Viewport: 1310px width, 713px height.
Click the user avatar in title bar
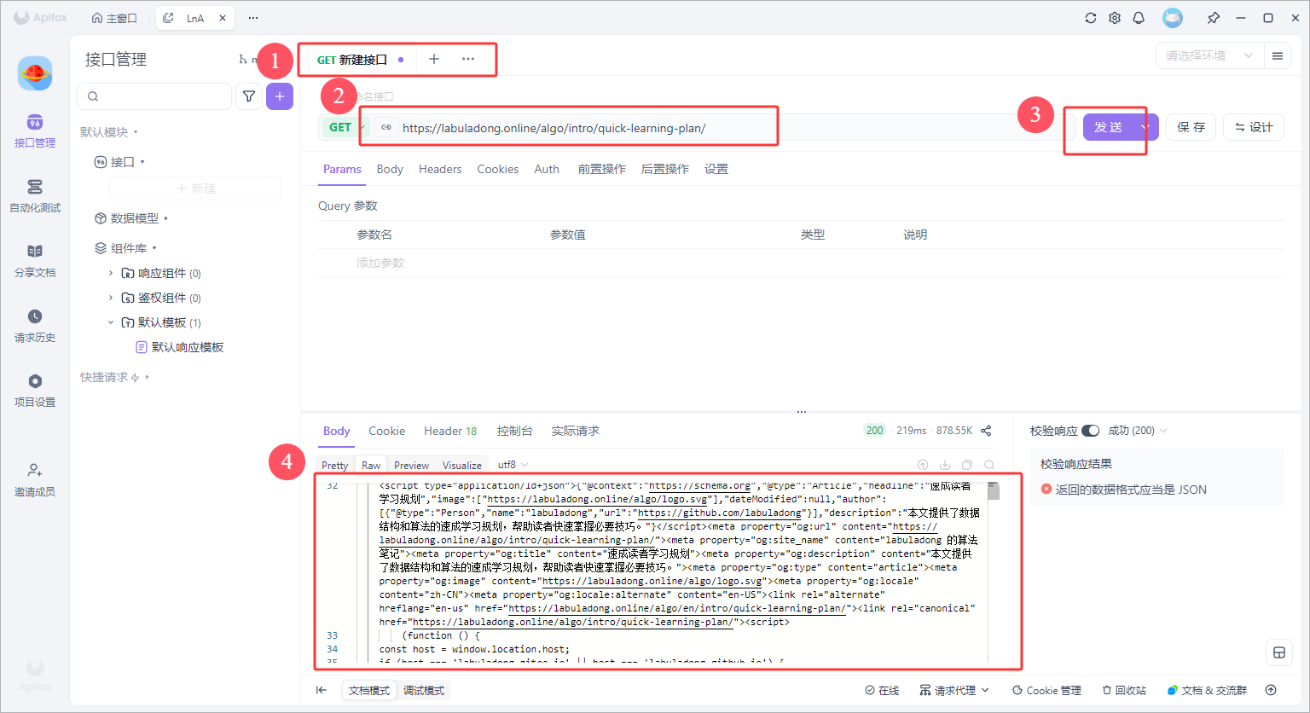tap(1173, 18)
